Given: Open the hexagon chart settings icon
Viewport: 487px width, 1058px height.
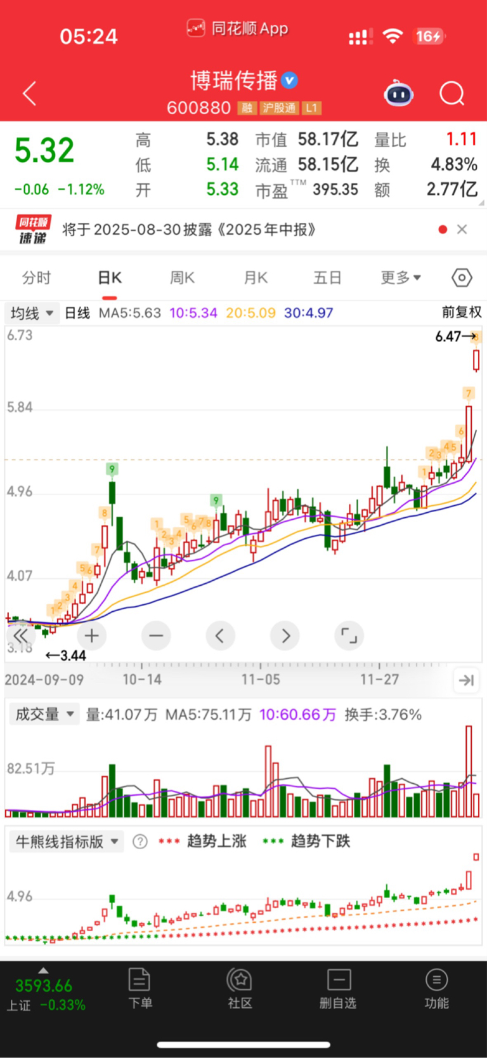Looking at the screenshot, I should coord(462,277).
